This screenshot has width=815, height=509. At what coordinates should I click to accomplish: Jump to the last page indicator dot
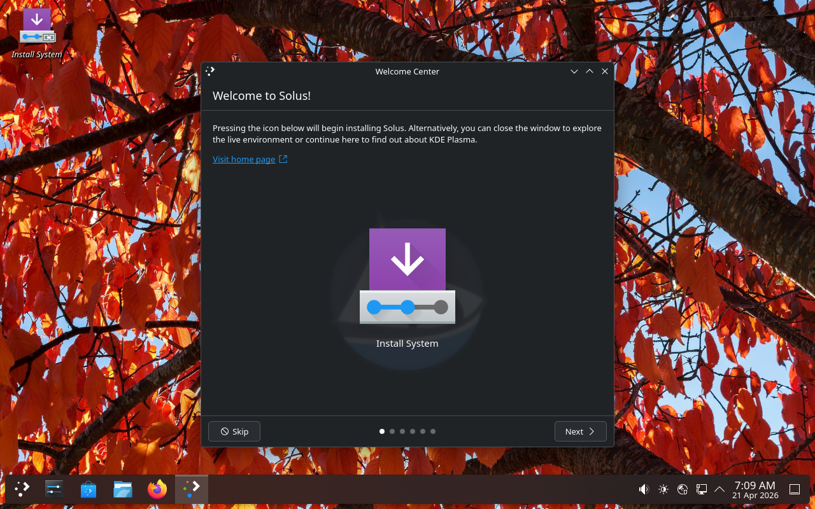pos(433,431)
